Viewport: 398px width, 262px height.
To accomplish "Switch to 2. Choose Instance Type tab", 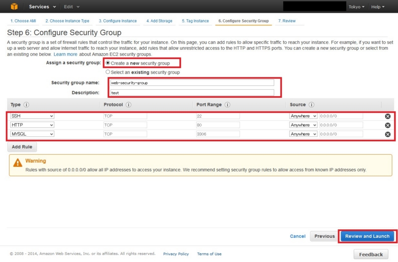I will point(67,21).
